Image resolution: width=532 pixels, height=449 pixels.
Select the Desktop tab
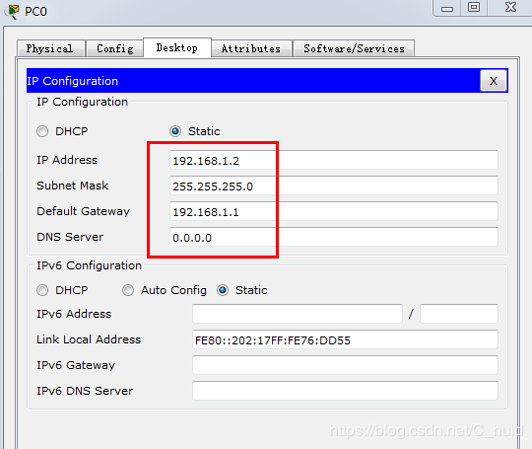pos(177,47)
